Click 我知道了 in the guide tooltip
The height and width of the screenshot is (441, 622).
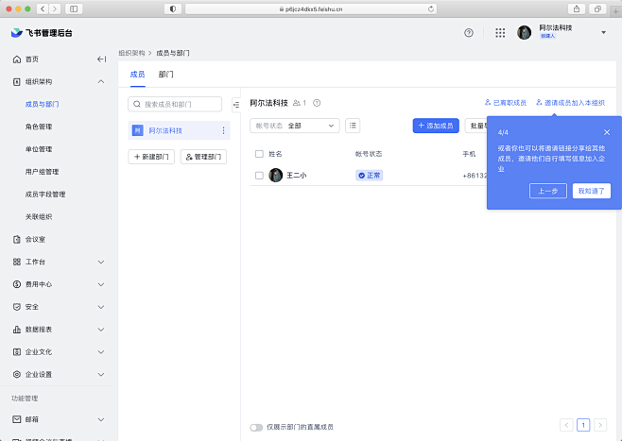591,191
